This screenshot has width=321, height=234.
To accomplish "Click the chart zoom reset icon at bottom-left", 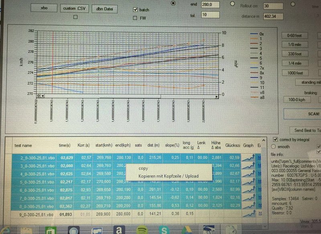I will [39, 96].
